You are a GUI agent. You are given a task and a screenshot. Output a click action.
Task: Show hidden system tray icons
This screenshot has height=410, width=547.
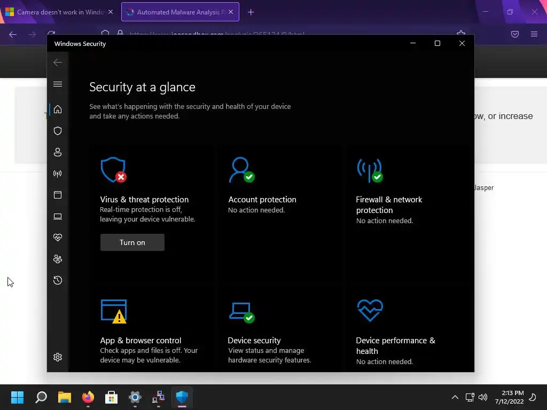pos(455,397)
